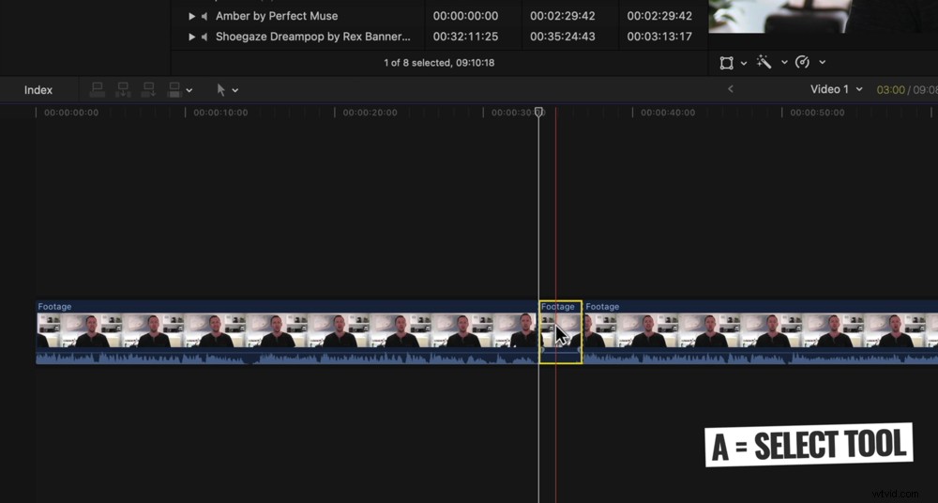This screenshot has width=938, height=503.
Task: Click the Select tool arrow icon in toolbar
Action: click(x=220, y=90)
